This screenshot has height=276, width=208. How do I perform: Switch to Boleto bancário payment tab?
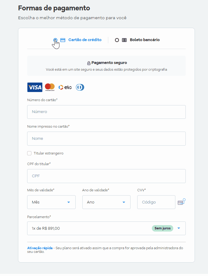coord(137,40)
